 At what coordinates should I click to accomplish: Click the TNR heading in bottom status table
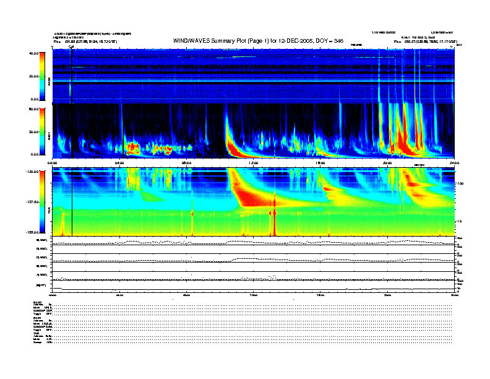coord(36,333)
